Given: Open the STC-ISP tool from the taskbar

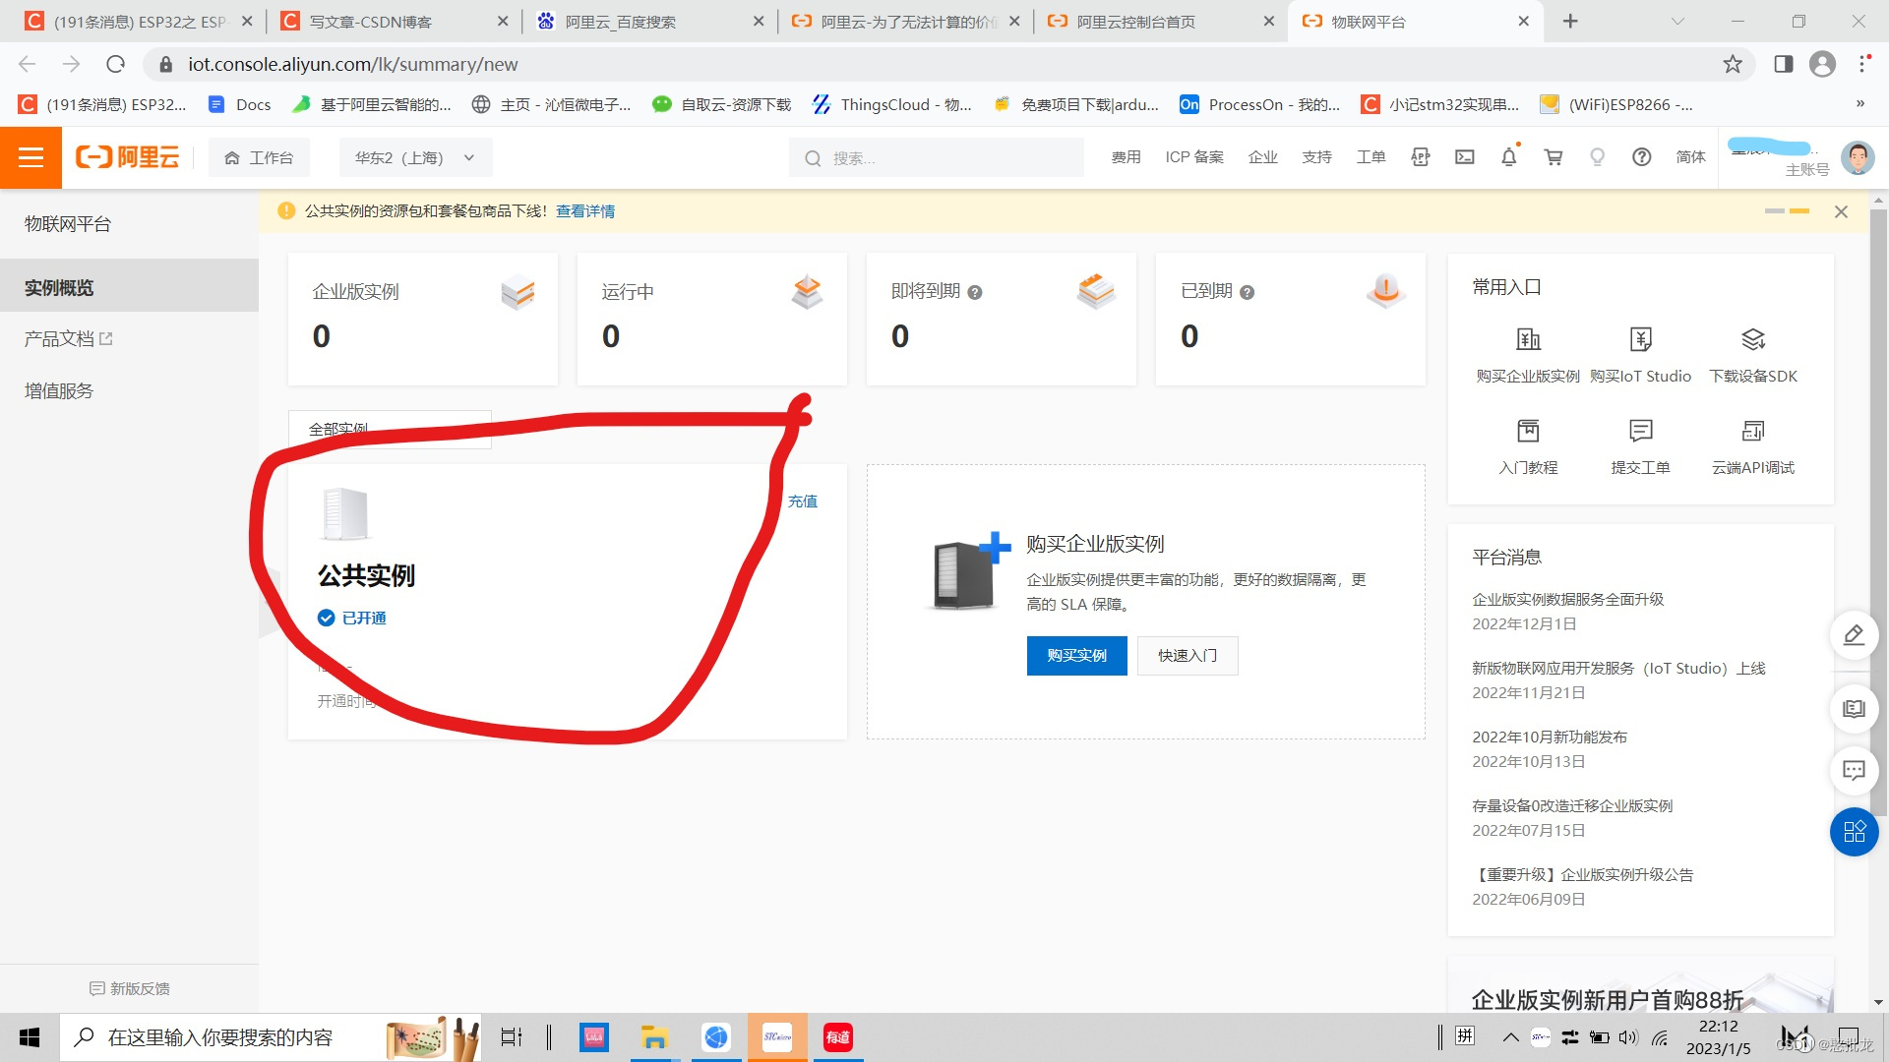Looking at the screenshot, I should click(x=777, y=1036).
